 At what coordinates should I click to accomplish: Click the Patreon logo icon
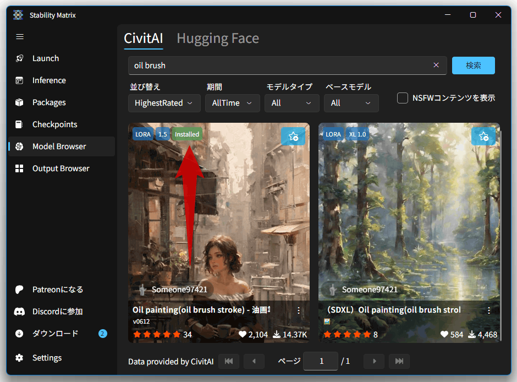coord(19,290)
